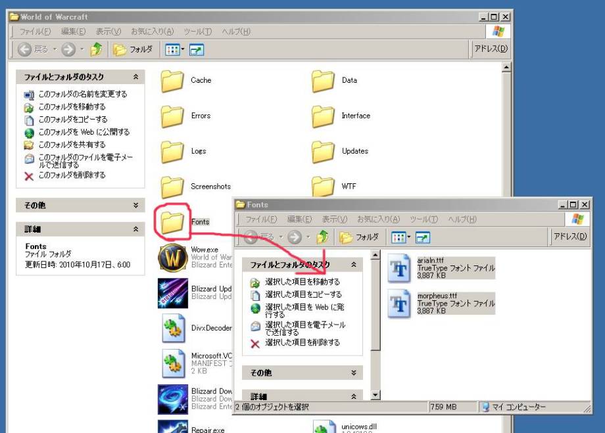Collapse 詳細 panel in Fonts window
The width and height of the screenshot is (605, 433).
(x=354, y=396)
